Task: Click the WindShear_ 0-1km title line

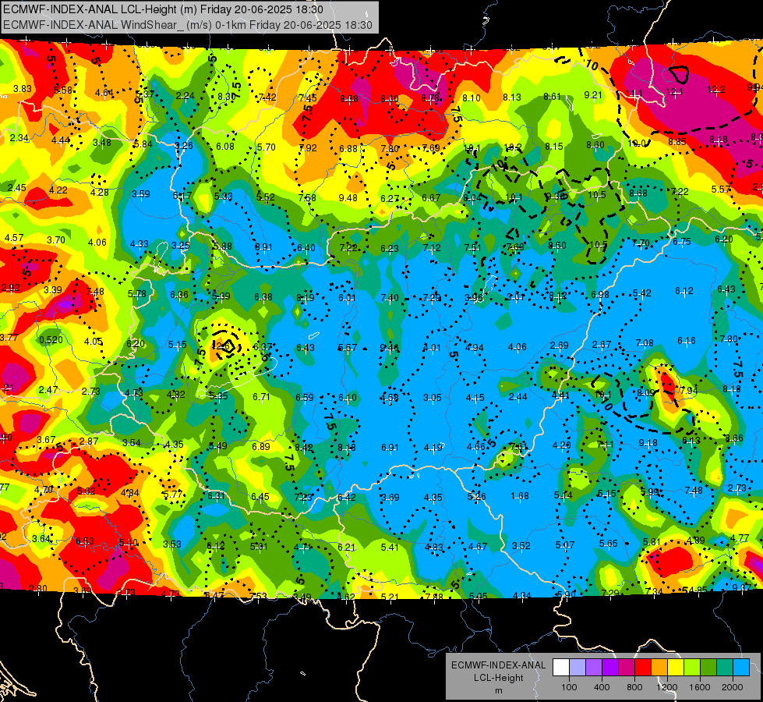Action: (x=188, y=25)
